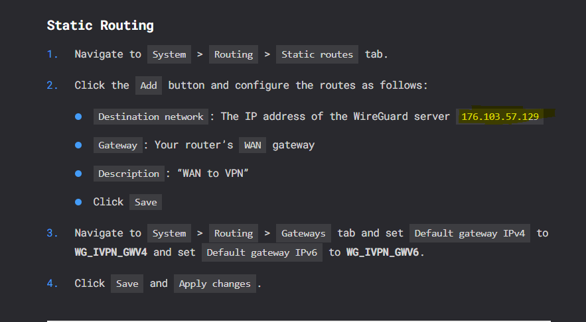The image size is (586, 322).
Task: Click the Gateway field label
Action: coord(117,145)
